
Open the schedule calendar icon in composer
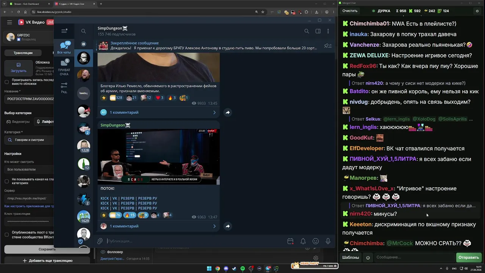pos(290,241)
